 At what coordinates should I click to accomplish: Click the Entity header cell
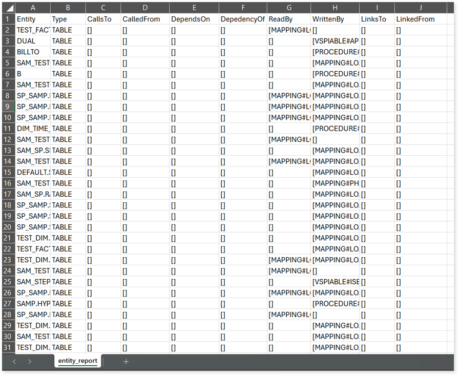pos(33,19)
